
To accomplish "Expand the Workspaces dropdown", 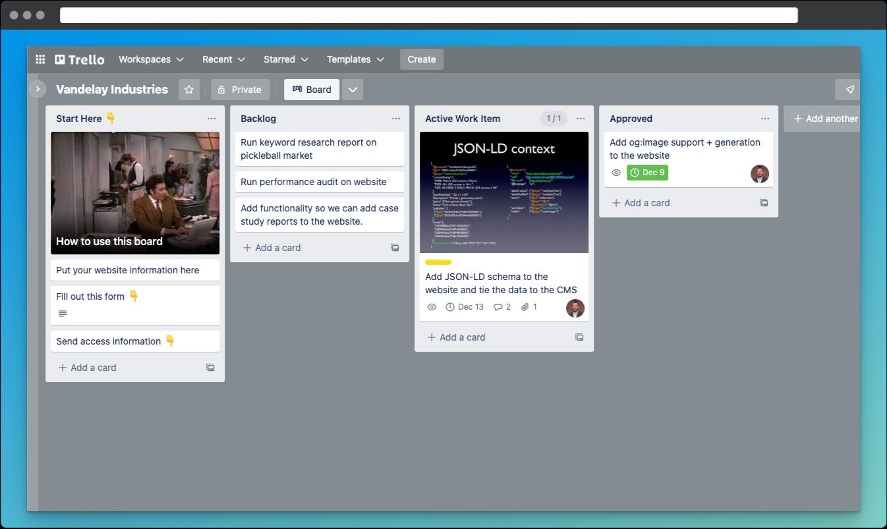I will click(151, 59).
